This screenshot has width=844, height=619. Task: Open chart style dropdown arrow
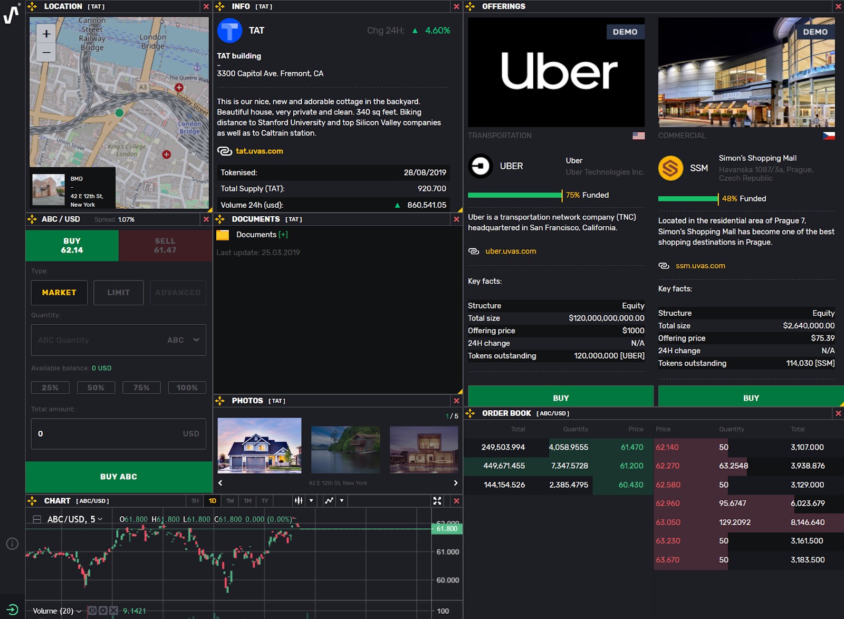coord(311,500)
